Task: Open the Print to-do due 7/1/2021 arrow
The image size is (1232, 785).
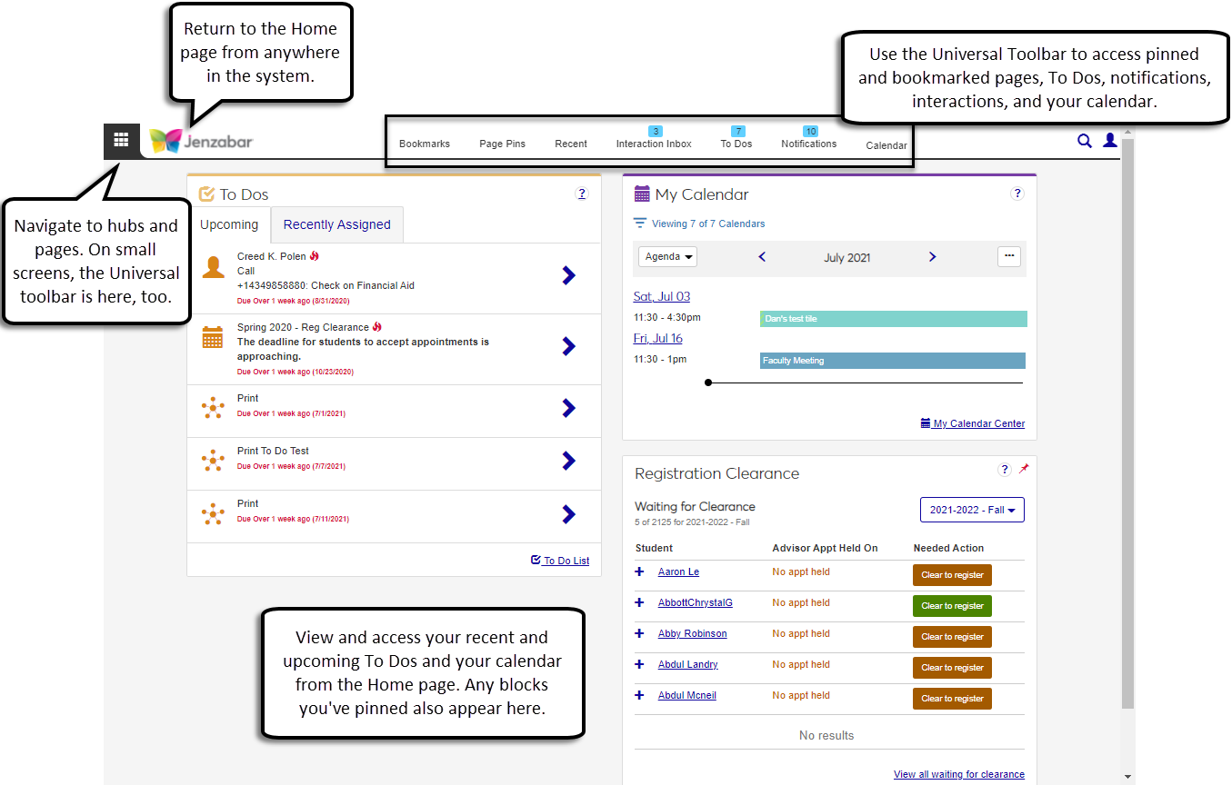Action: coord(569,408)
